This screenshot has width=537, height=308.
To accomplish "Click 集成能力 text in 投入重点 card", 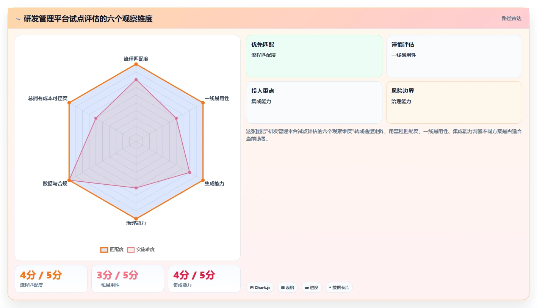I will 261,101.
